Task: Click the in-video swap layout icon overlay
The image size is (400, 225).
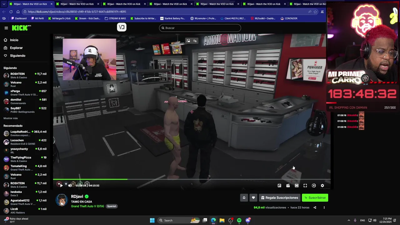Action: (x=188, y=41)
